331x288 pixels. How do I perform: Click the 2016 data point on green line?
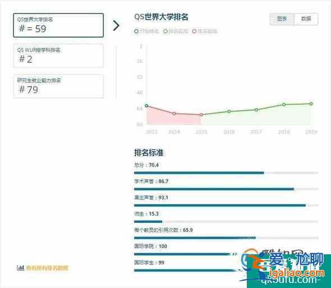click(229, 111)
